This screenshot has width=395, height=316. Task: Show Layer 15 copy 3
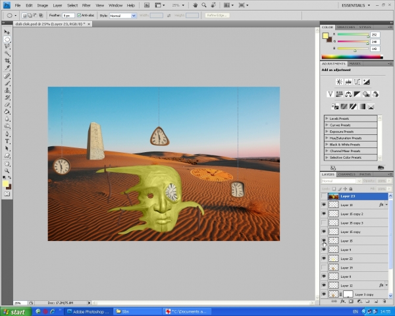coord(324,223)
